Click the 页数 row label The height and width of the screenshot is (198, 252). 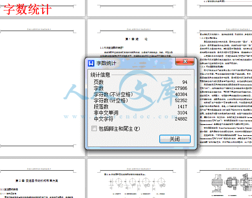(98, 82)
